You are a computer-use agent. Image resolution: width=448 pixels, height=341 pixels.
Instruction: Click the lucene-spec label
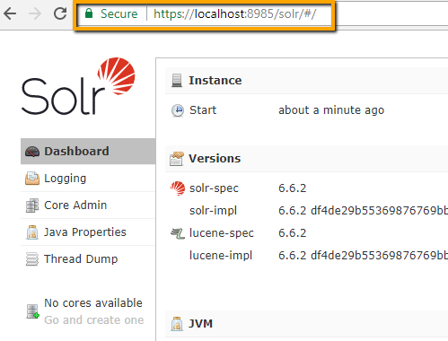[x=222, y=233]
